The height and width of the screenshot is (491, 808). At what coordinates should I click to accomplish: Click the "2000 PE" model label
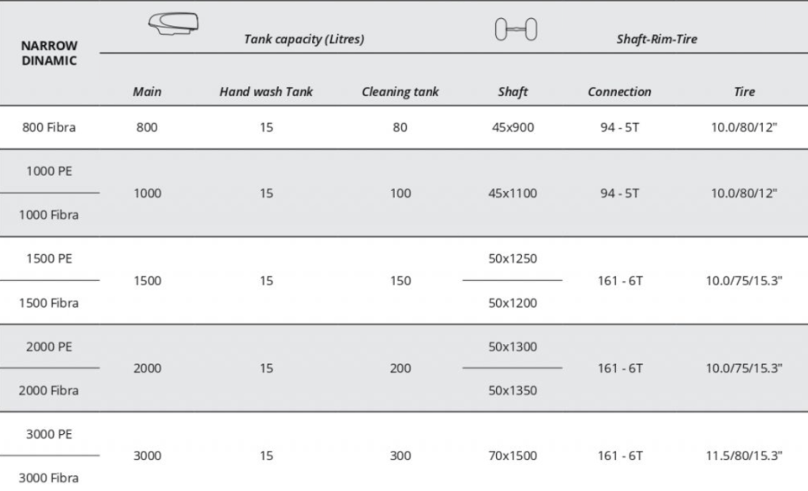click(51, 347)
